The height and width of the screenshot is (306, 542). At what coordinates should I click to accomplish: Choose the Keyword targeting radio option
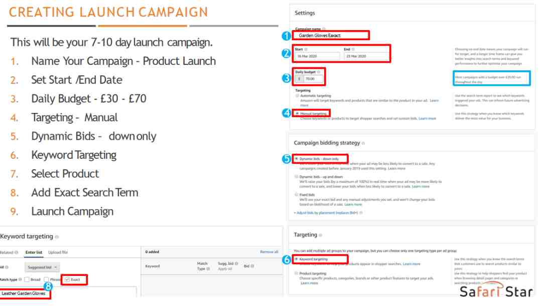296,259
